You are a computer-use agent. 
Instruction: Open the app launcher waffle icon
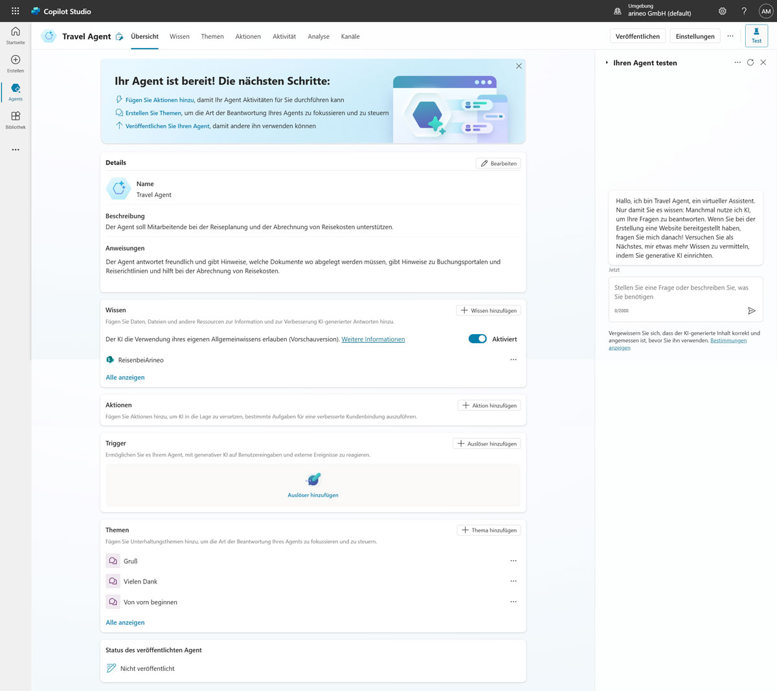(16, 11)
